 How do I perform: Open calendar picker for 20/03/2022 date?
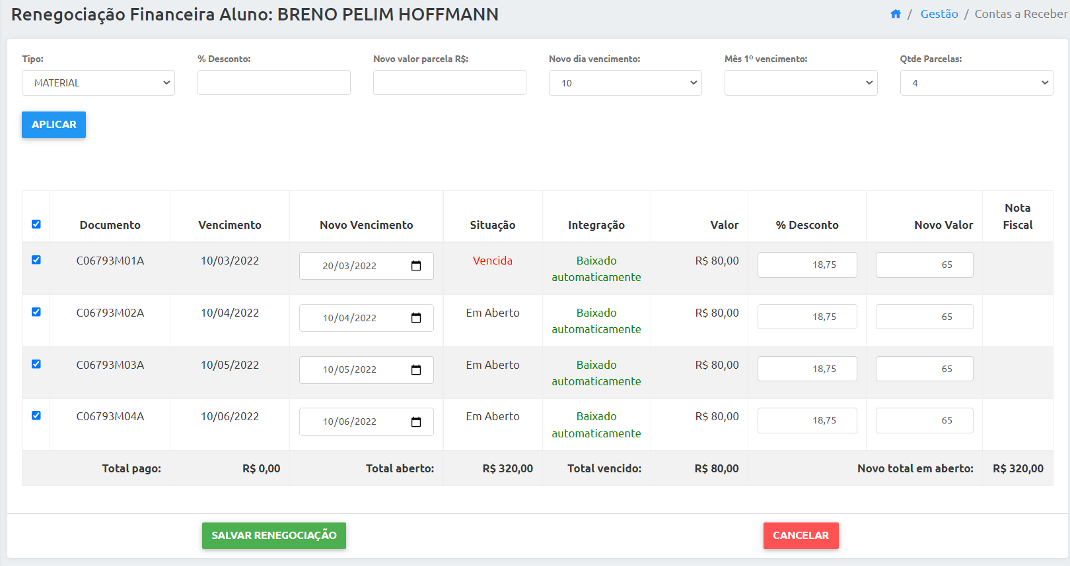pos(416,266)
